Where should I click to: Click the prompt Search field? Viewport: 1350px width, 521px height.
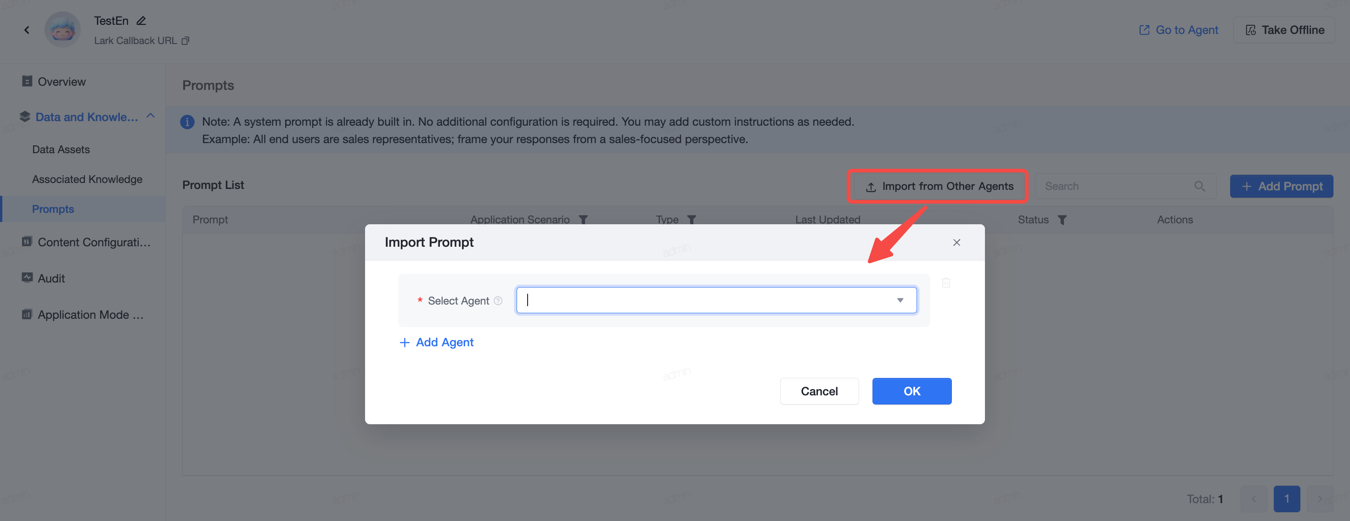coord(1116,186)
